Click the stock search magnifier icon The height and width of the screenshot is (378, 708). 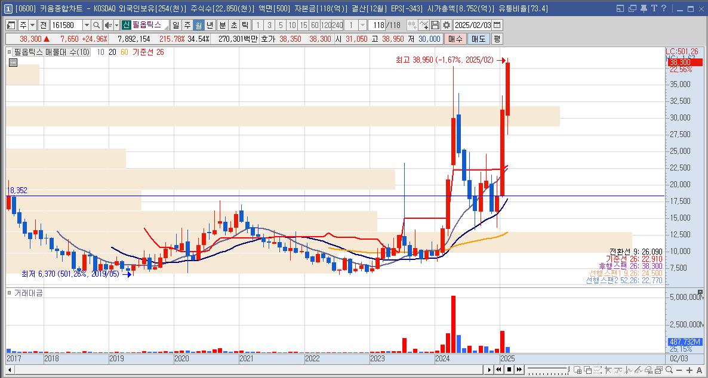[96, 25]
